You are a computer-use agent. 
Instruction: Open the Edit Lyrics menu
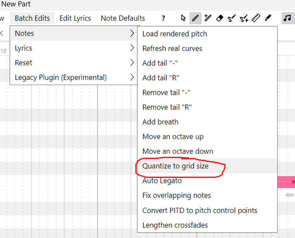(75, 18)
